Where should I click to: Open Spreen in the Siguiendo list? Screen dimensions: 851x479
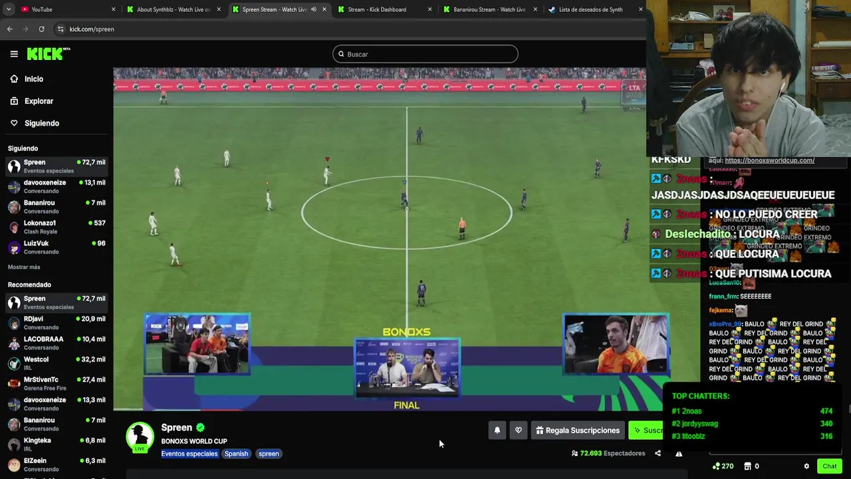[57, 166]
